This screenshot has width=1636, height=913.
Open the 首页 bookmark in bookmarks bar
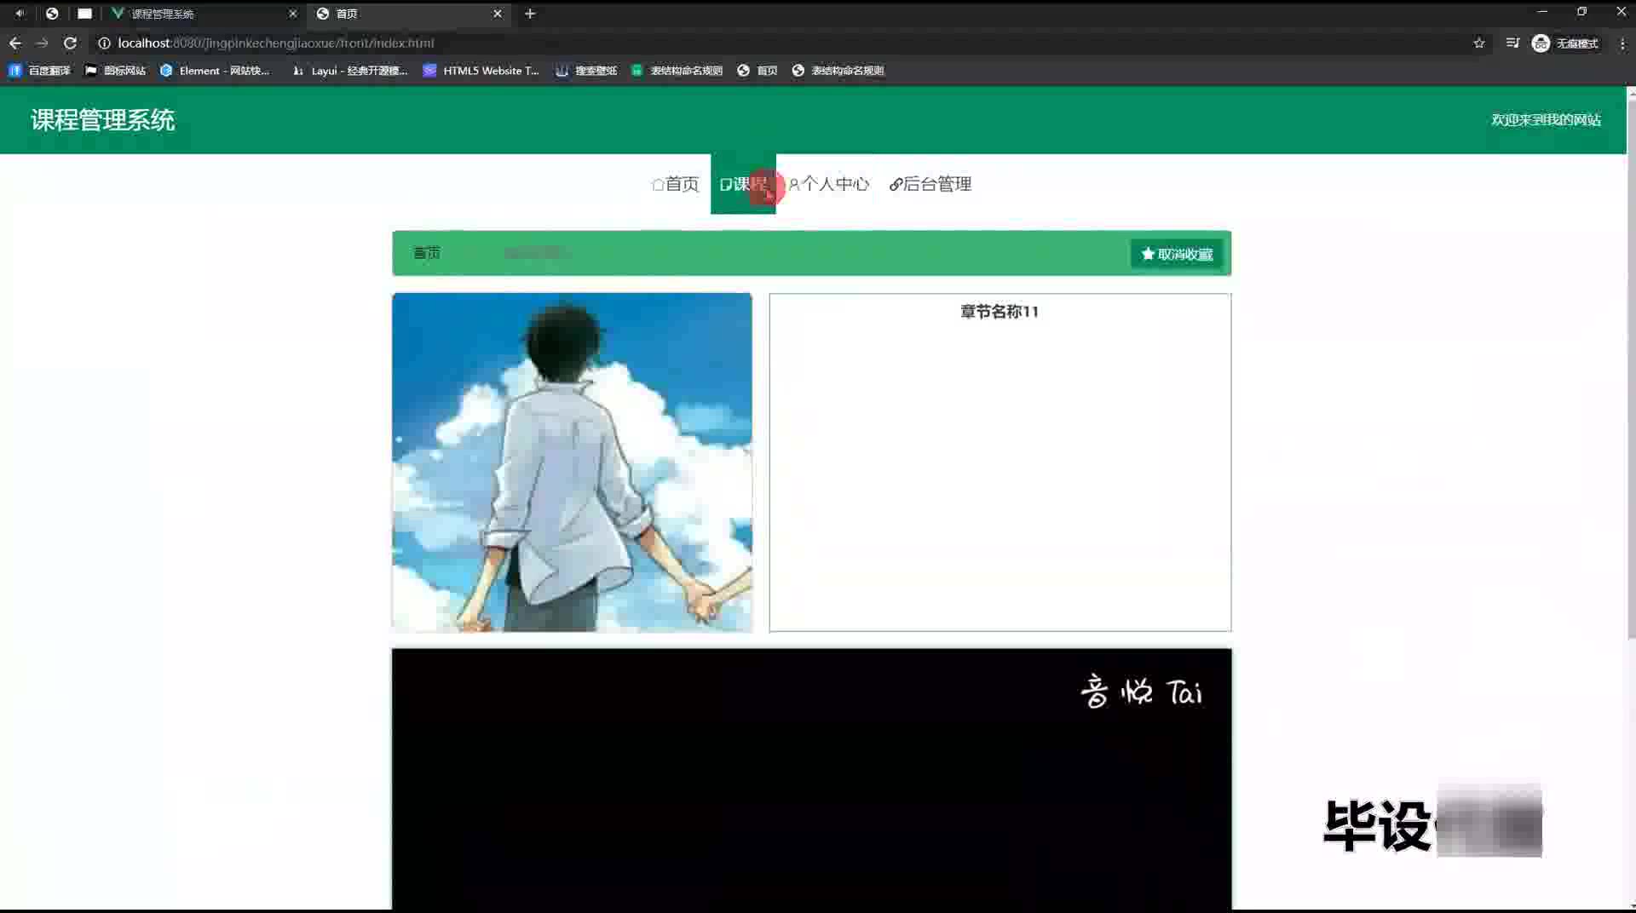coord(758,71)
